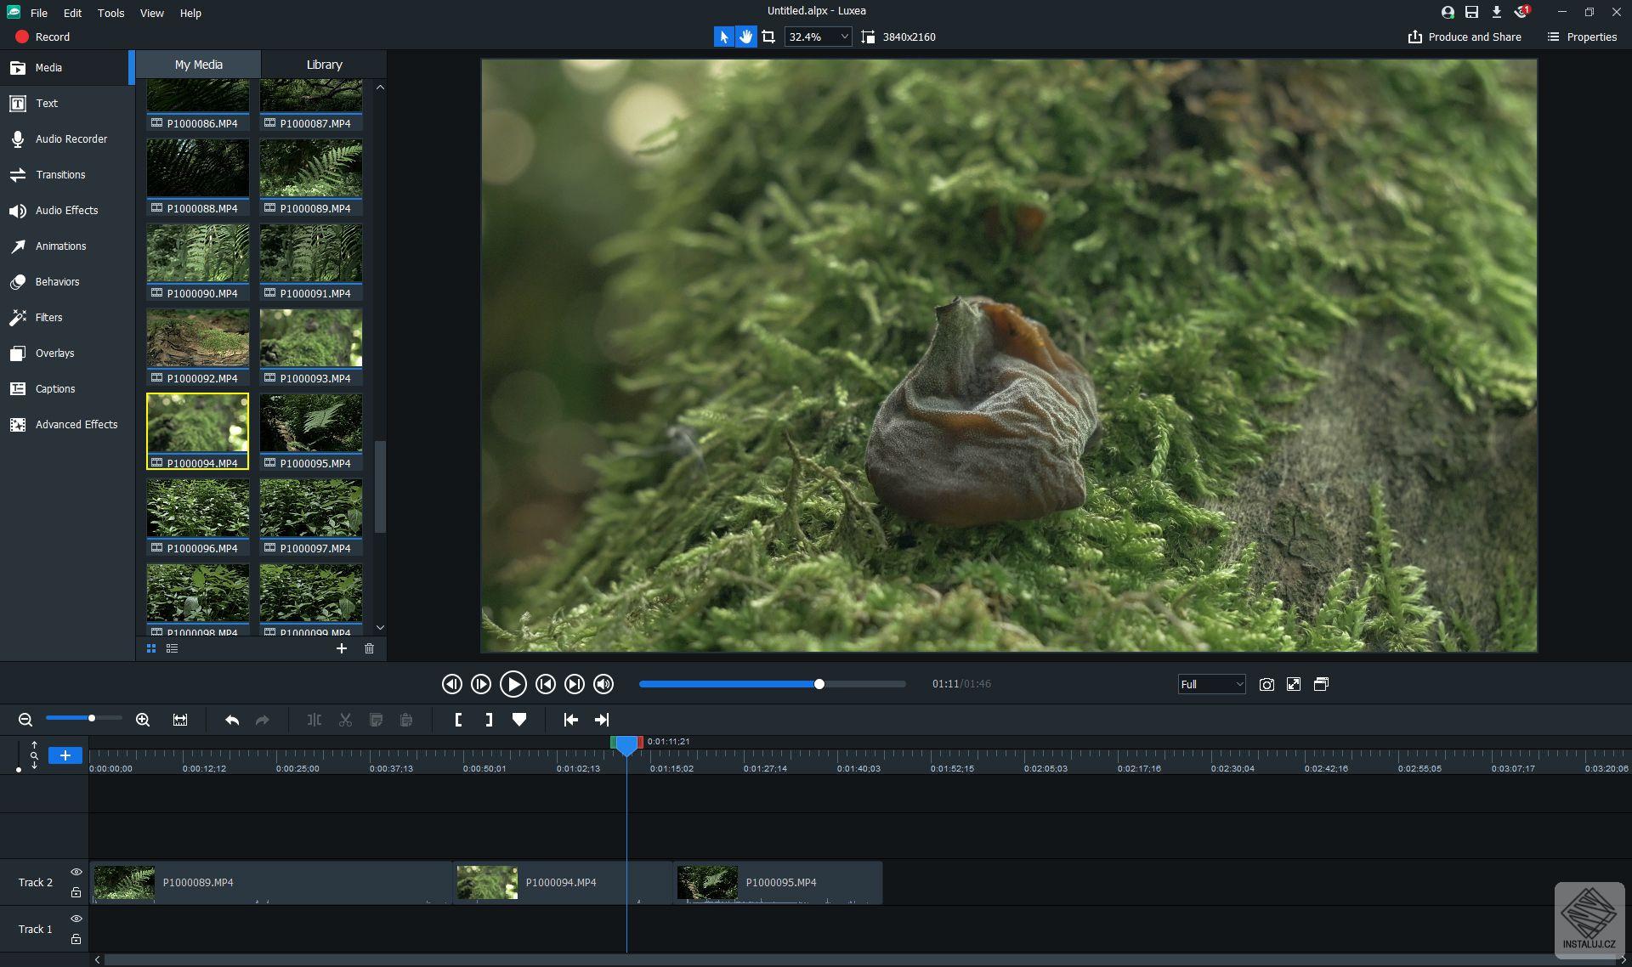
Task: Select the crop tool in preview toolbar
Action: (x=768, y=37)
